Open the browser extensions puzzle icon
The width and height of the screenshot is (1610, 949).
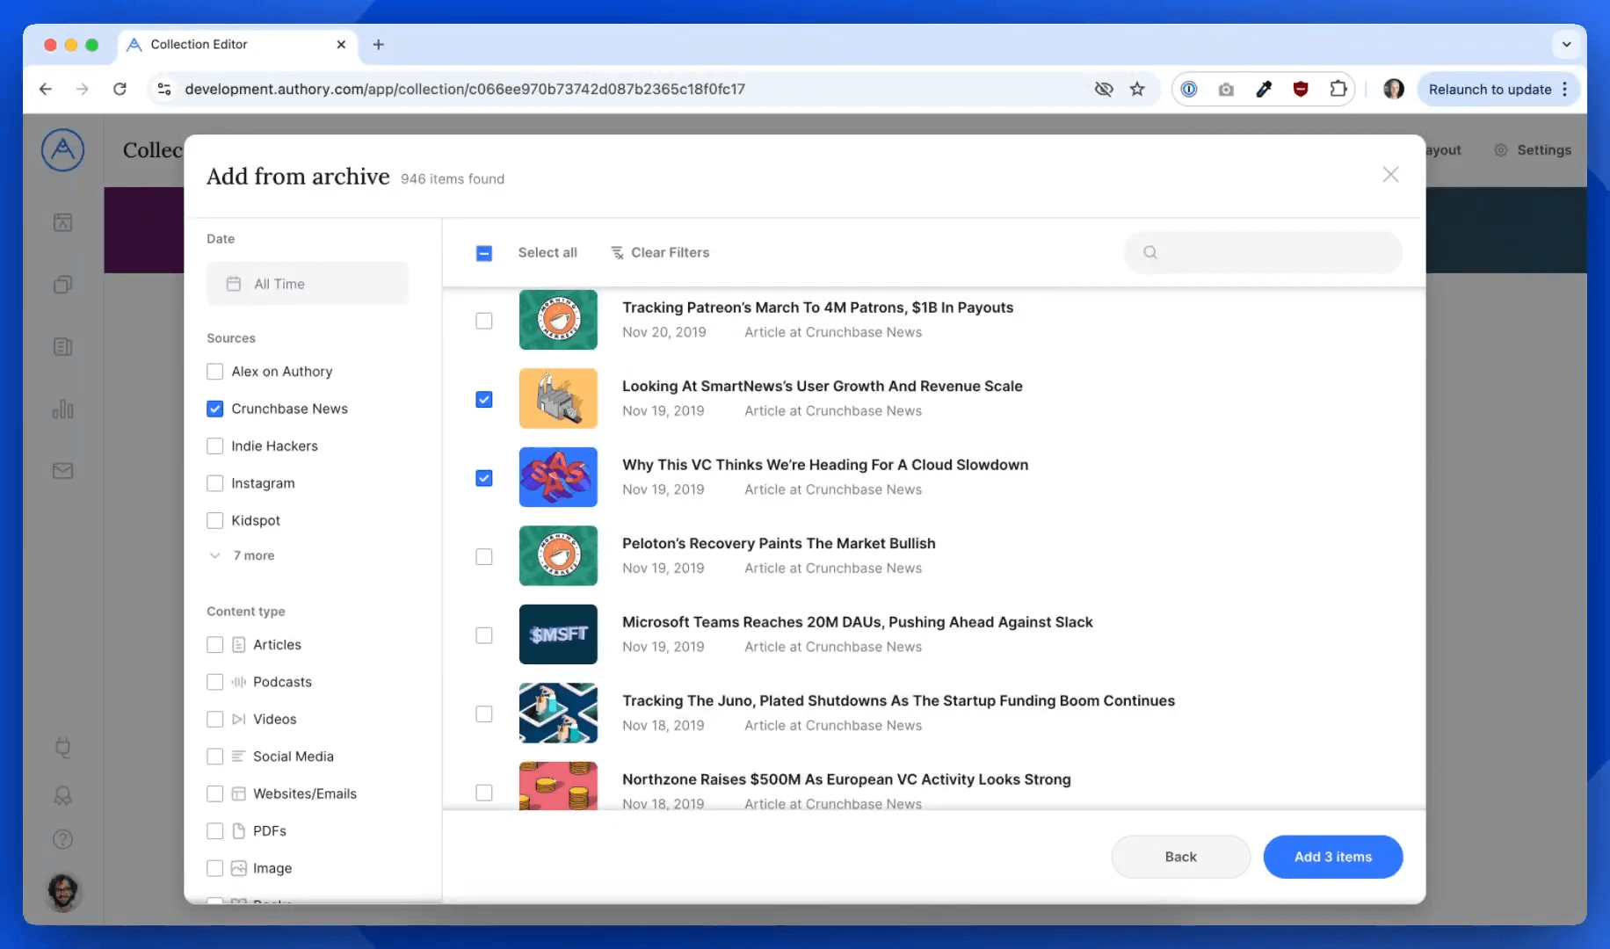[x=1338, y=89]
